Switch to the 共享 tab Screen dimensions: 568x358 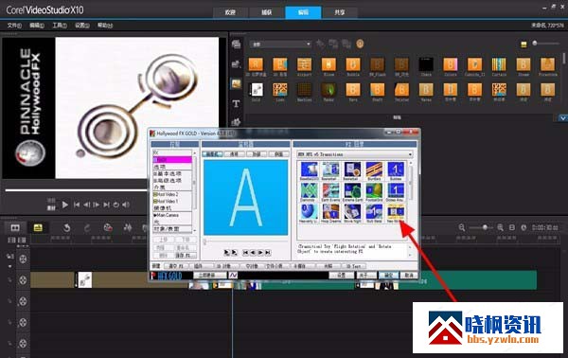tap(340, 12)
